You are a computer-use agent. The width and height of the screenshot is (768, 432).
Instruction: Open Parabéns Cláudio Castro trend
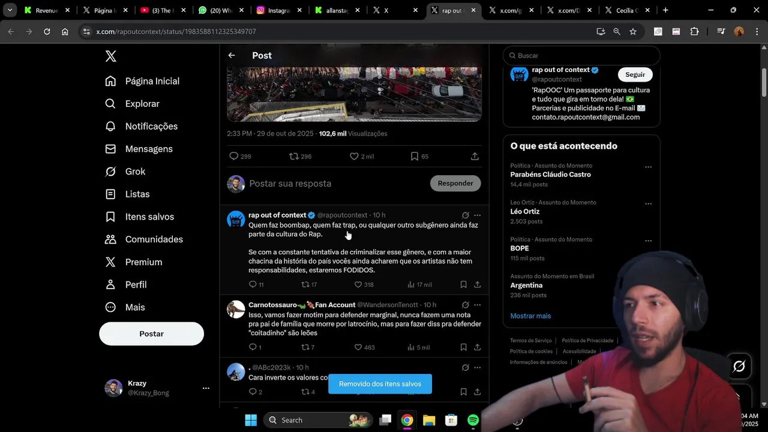[550, 175]
